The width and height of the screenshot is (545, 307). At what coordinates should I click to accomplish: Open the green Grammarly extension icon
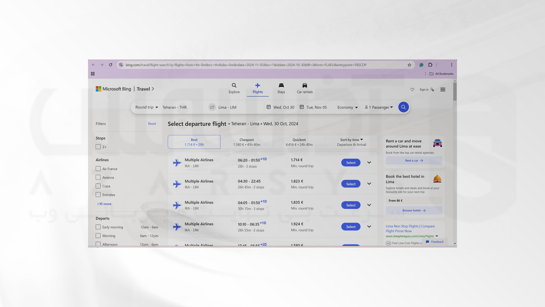422,65
